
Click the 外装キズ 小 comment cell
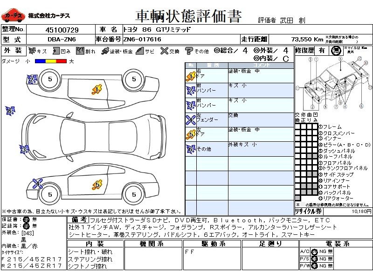[261, 149]
